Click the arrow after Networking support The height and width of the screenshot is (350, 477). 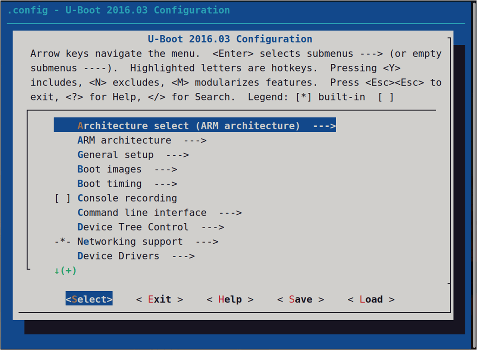(x=207, y=242)
